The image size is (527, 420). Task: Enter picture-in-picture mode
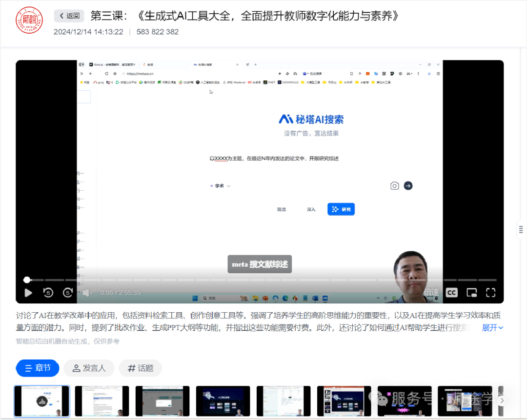[x=471, y=293]
